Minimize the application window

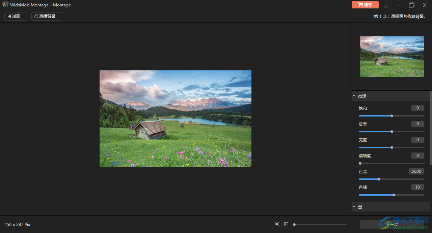399,5
